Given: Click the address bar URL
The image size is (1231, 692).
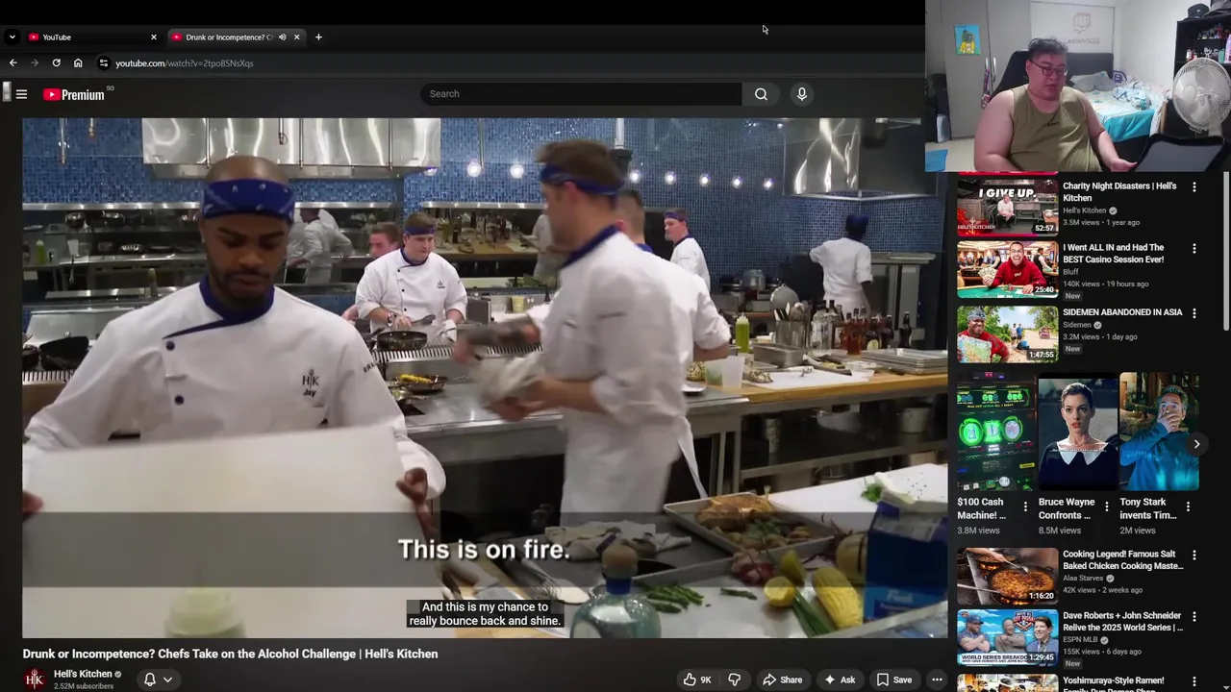Looking at the screenshot, I should tap(185, 63).
